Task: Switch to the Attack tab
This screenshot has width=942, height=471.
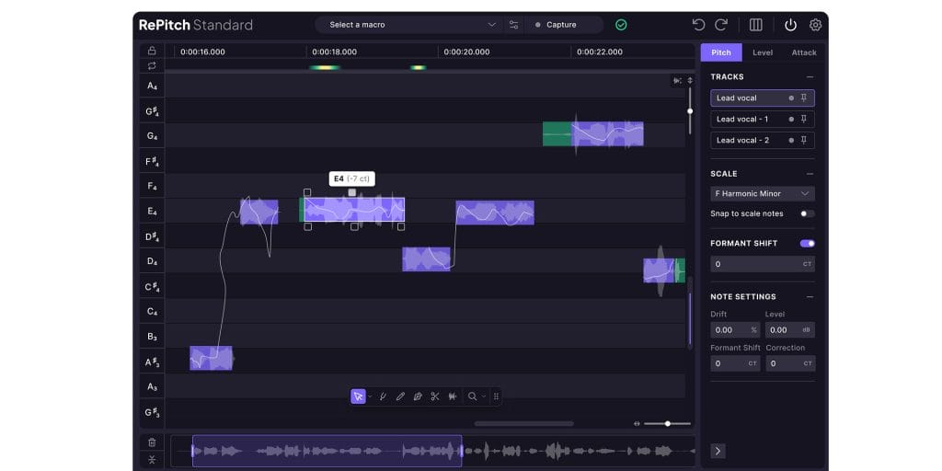Action: pos(803,52)
